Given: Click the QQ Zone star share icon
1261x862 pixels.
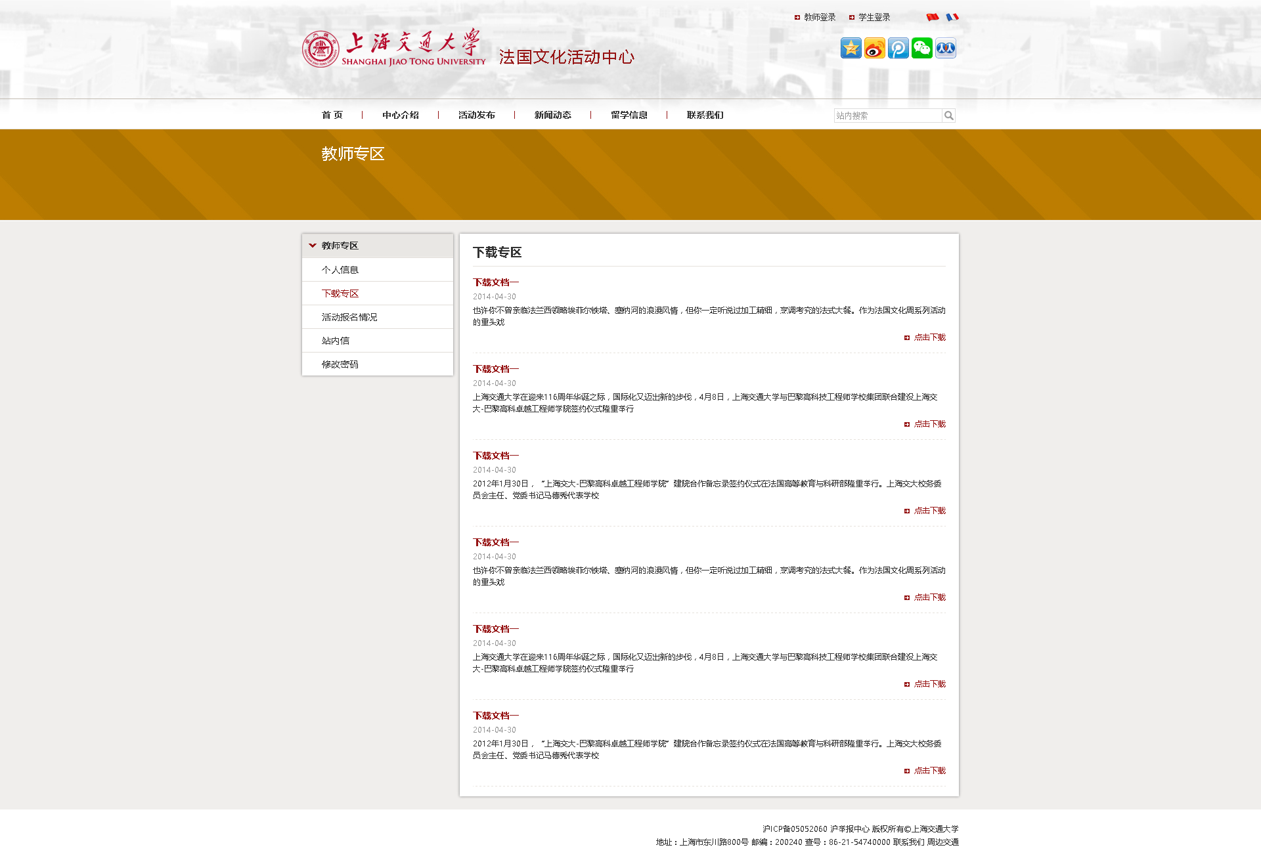Looking at the screenshot, I should pos(851,48).
